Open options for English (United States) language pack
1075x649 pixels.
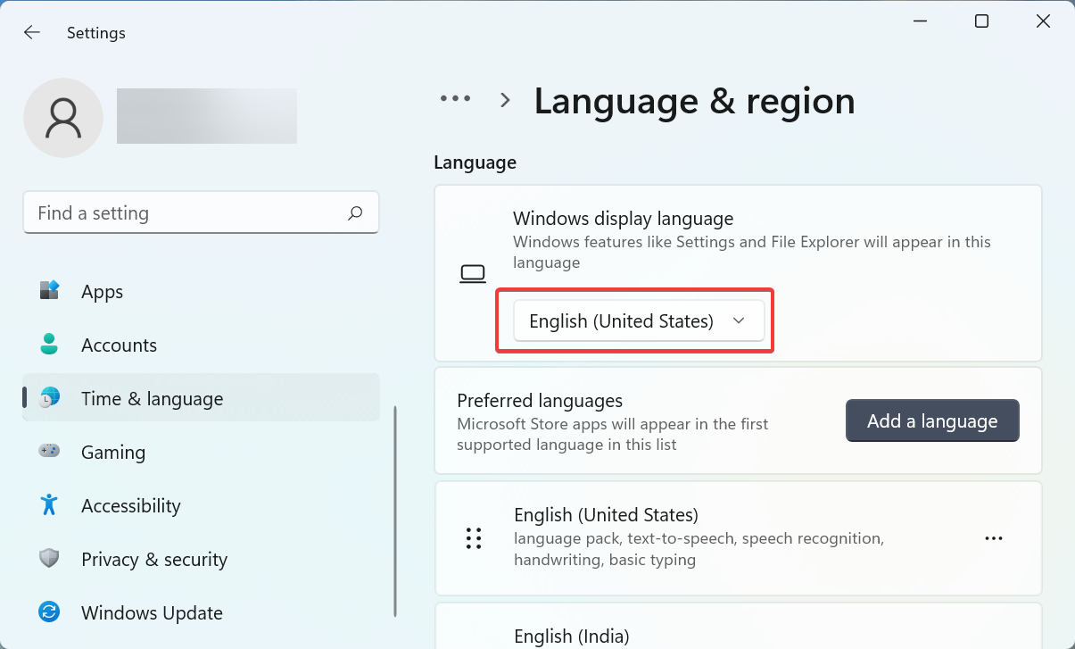point(994,537)
